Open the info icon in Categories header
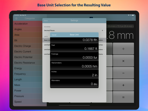The width and height of the screenshot is (148, 111). (16, 18)
